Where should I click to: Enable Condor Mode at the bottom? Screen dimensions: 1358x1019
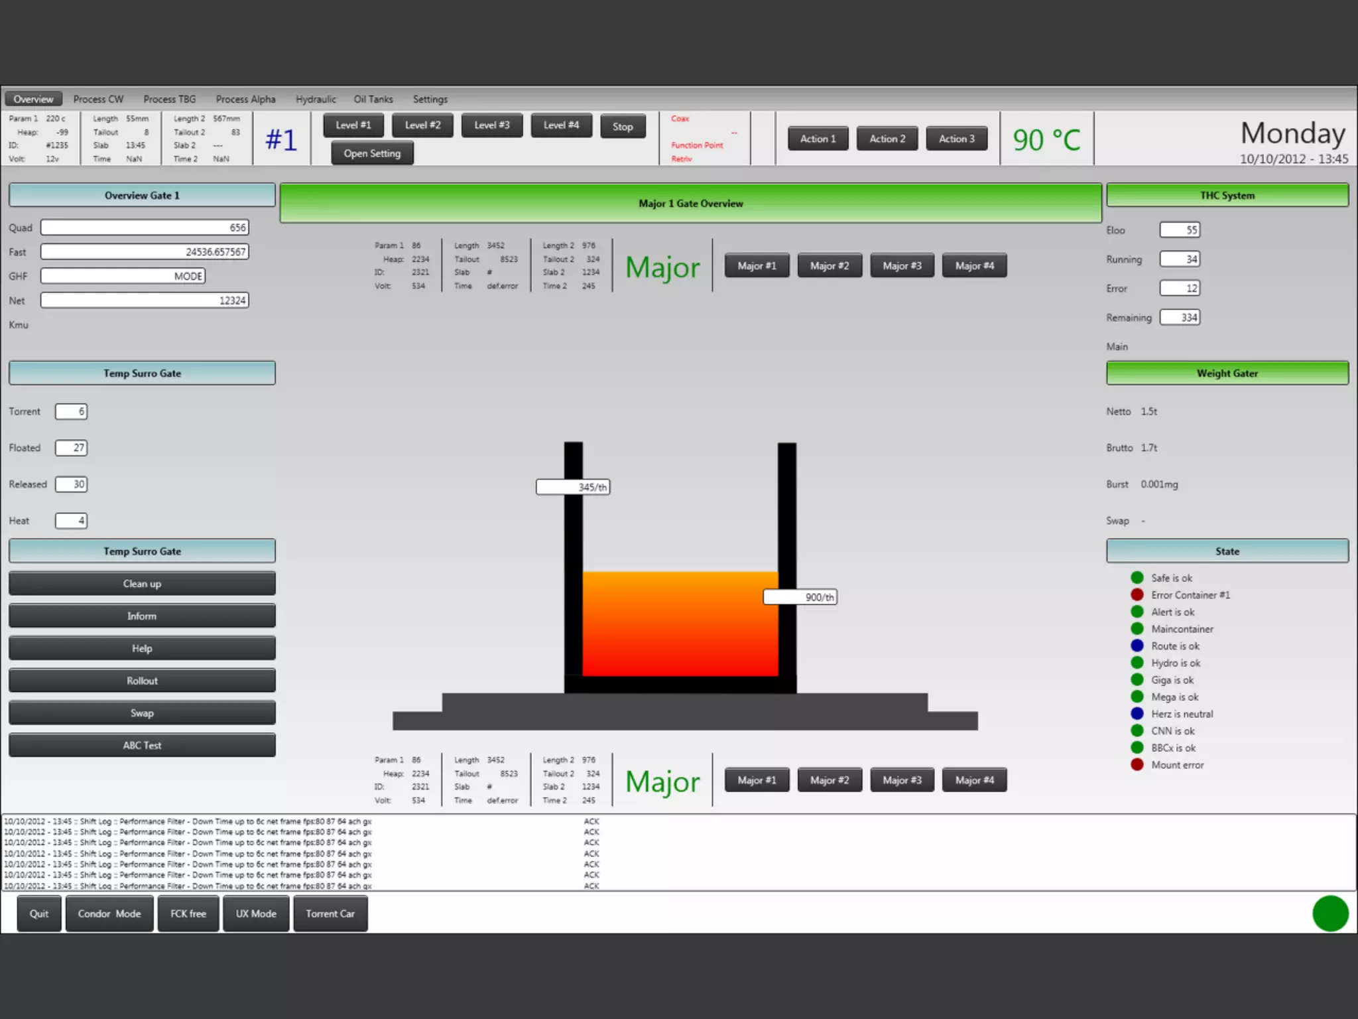[x=109, y=914]
